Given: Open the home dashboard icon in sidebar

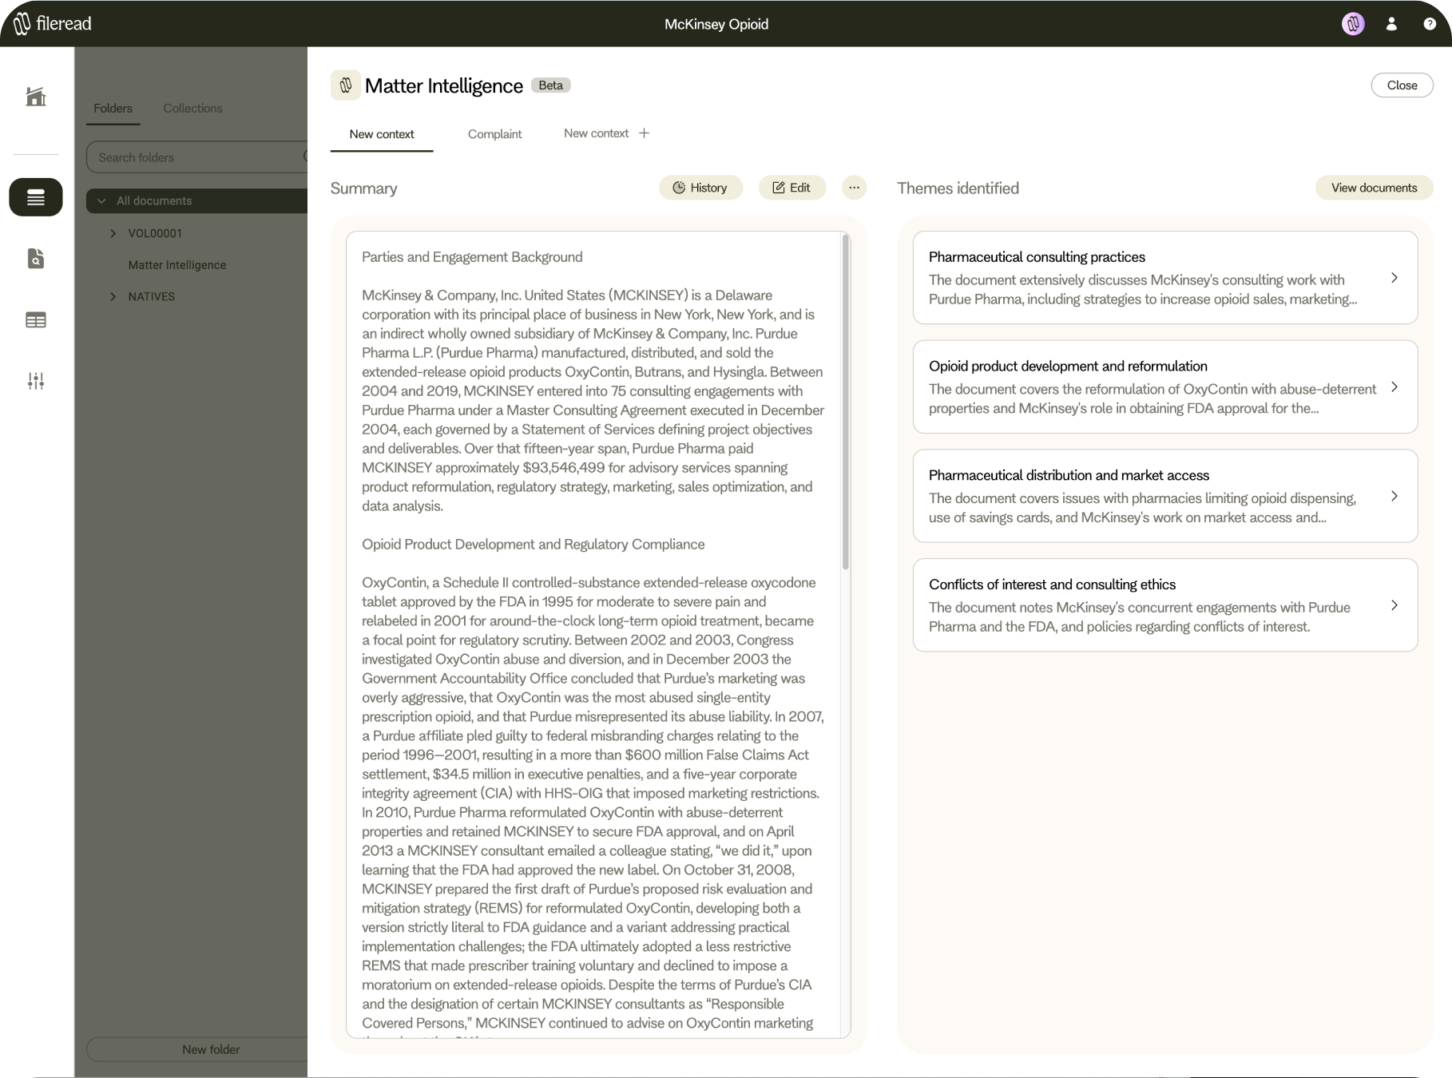Looking at the screenshot, I should click(36, 97).
